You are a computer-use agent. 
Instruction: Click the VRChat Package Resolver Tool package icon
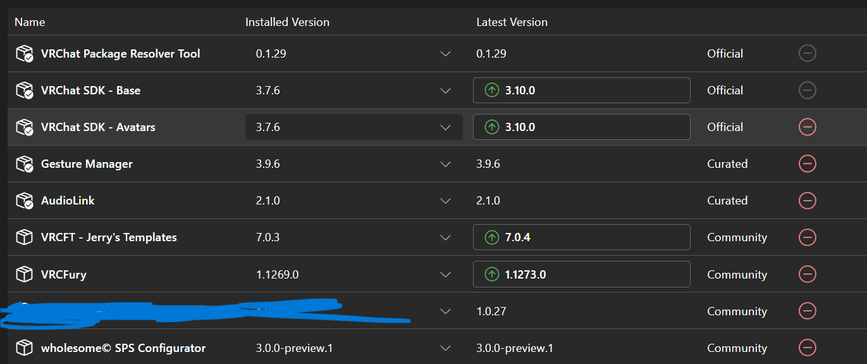24,54
